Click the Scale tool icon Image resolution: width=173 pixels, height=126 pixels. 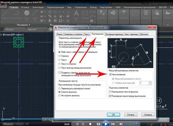coord(55,20)
